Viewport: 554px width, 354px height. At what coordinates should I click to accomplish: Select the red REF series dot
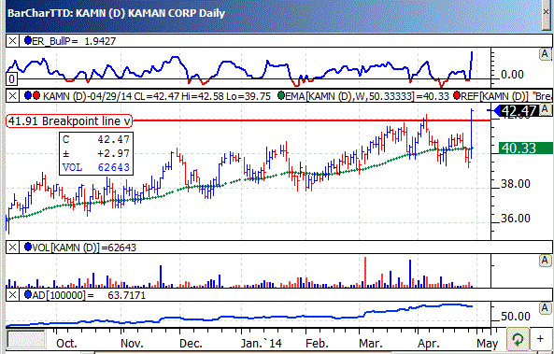point(456,96)
